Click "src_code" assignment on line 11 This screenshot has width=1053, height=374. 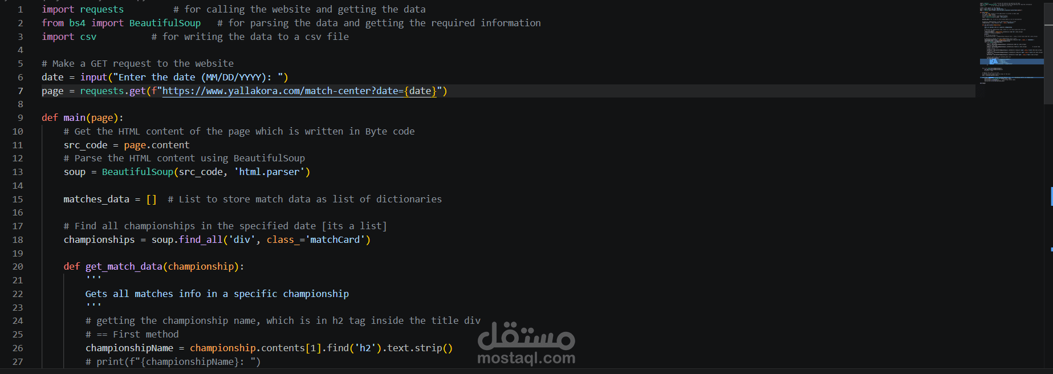[x=86, y=145]
